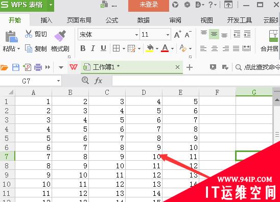Screen dimensions: 280x202
Task: Click the Copy (复制) icon
Action: click(x=29, y=48)
